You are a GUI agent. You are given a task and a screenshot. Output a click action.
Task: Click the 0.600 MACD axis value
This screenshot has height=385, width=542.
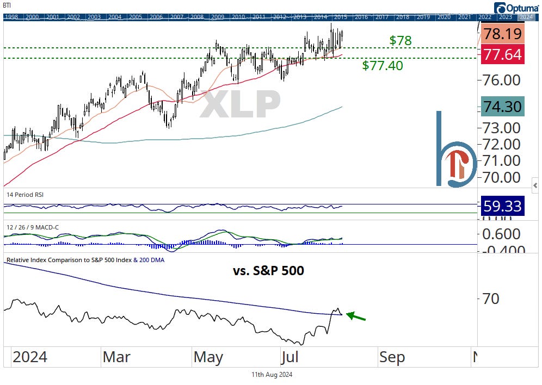coord(501,234)
